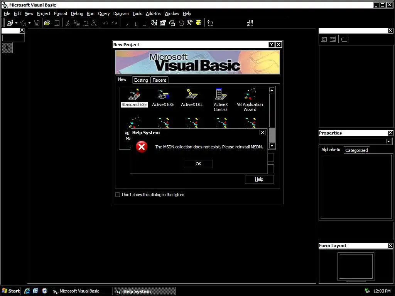Launch Internet Explorer from Quick Launch
The image size is (395, 296).
tap(27, 291)
